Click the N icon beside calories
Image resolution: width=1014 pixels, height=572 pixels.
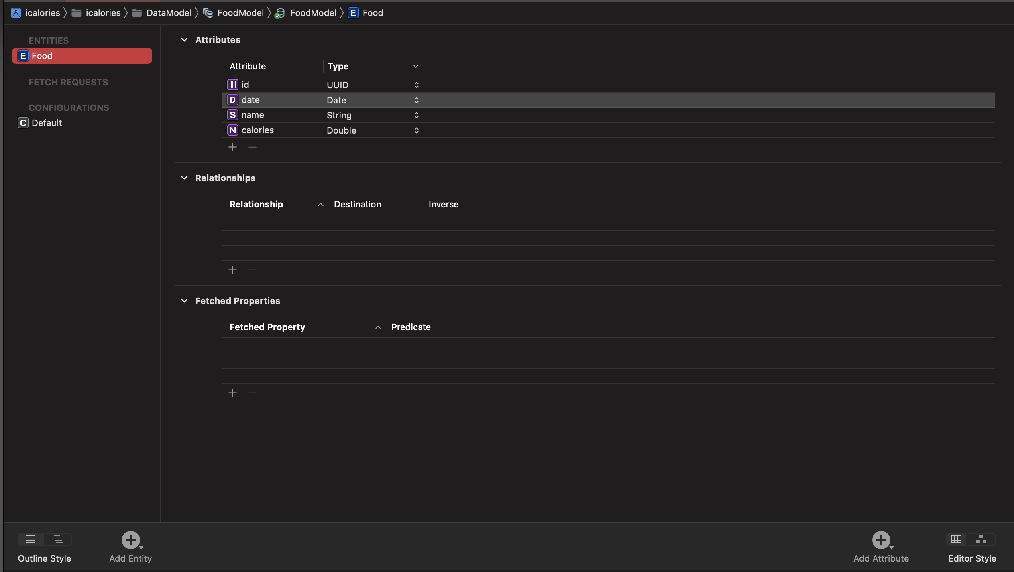[x=233, y=130]
